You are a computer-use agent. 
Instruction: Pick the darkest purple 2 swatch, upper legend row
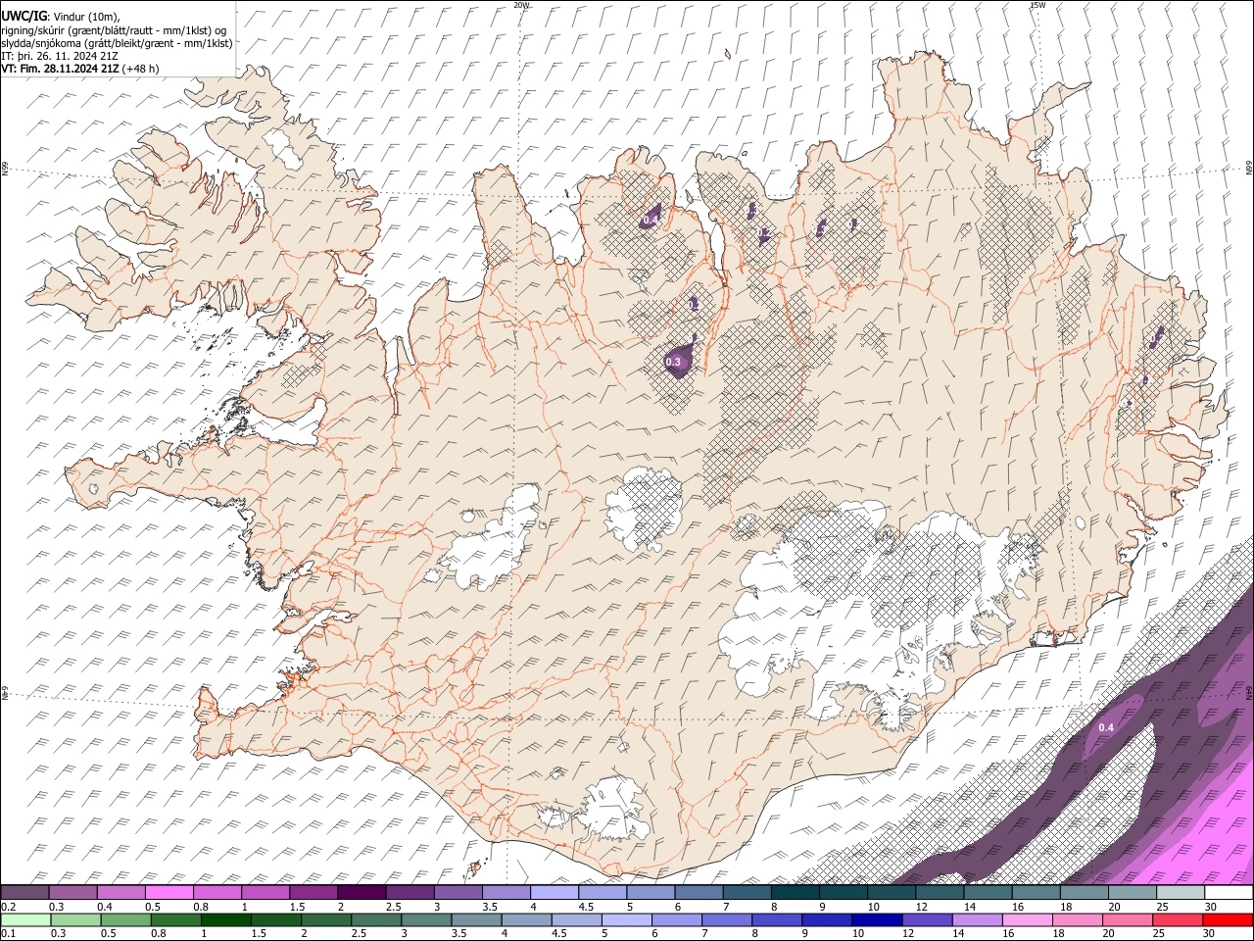click(362, 893)
